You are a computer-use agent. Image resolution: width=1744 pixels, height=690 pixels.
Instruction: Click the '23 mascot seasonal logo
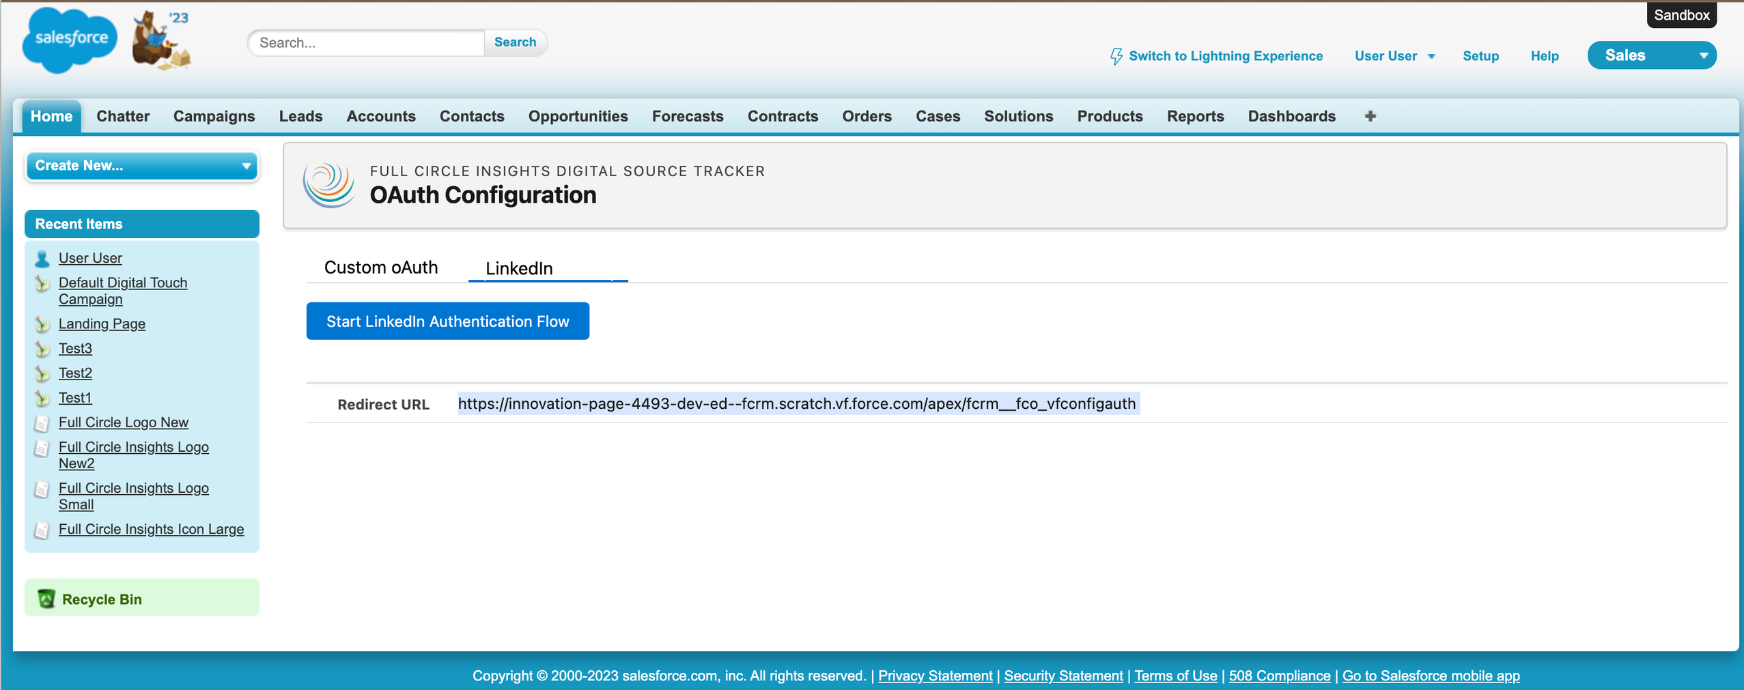pos(162,40)
